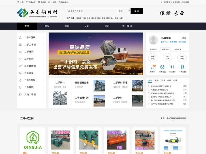Image resolution: width=206 pixels, height=154 pixels.
Task: Click the round 搜索产品 button
Action: (x=153, y=58)
